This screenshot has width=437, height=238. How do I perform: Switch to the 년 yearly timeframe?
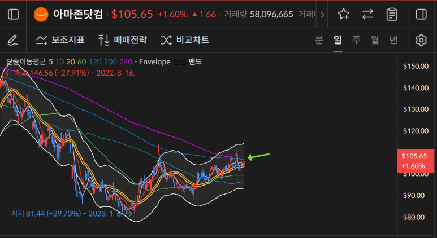point(393,40)
